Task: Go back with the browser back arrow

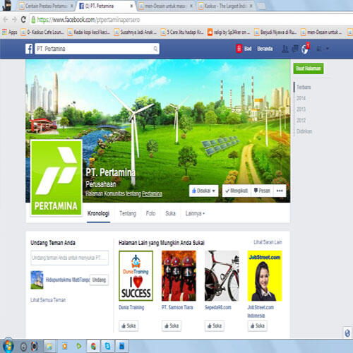Action: 6,20
